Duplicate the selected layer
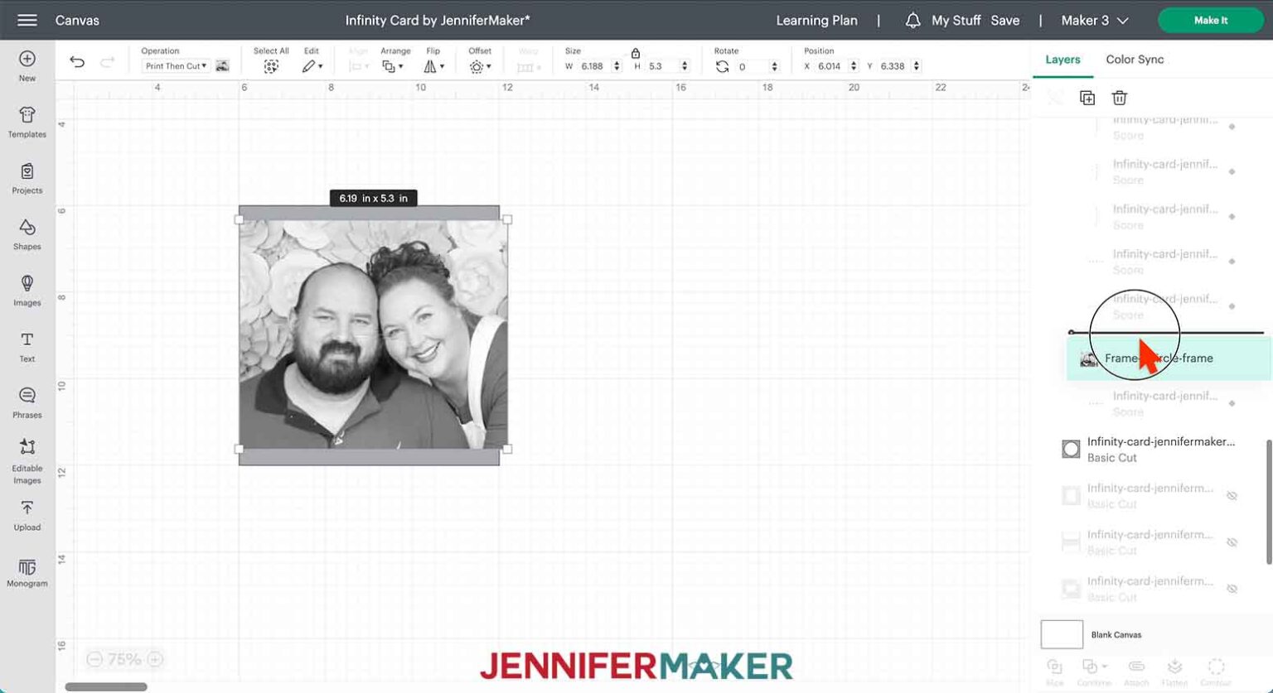The height and width of the screenshot is (693, 1273). (x=1087, y=98)
